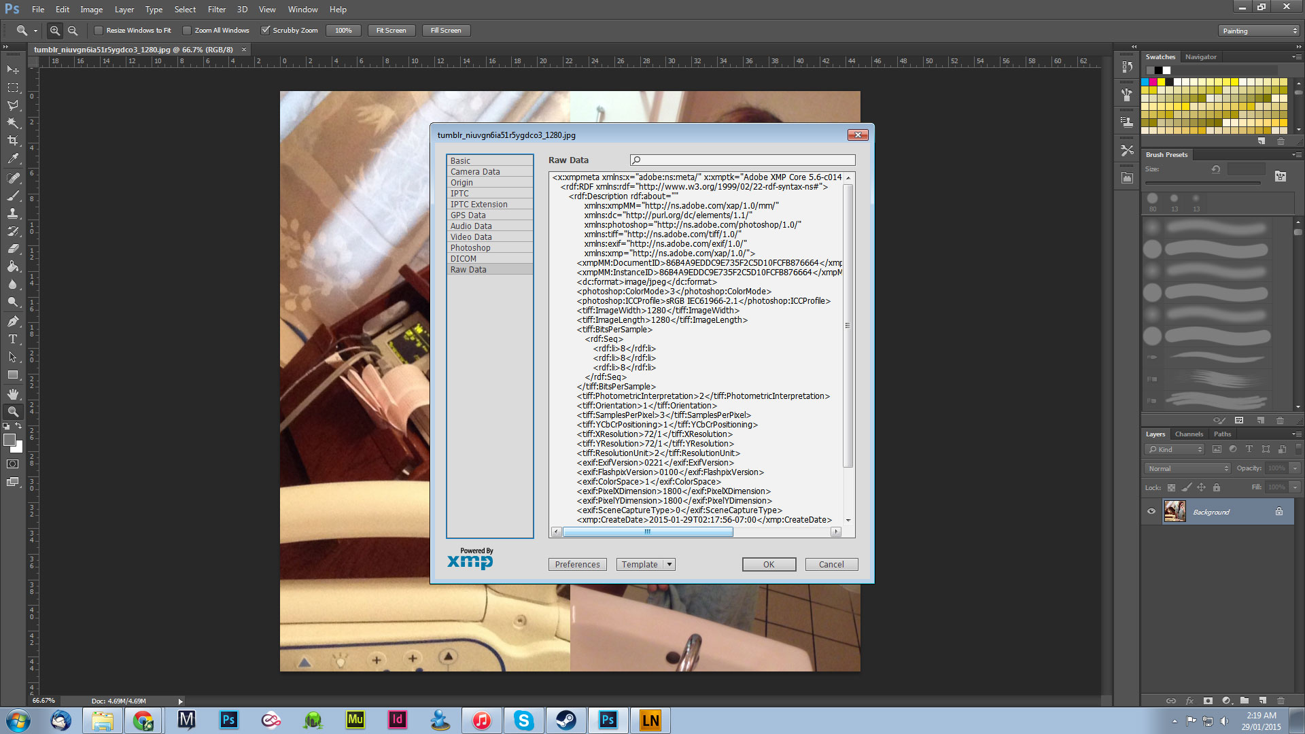Select the Rectangular Marquee tool
1305x734 pixels.
click(13, 88)
